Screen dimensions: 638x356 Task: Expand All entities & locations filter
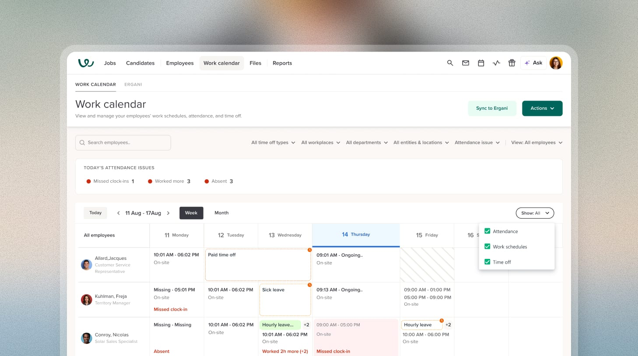421,143
